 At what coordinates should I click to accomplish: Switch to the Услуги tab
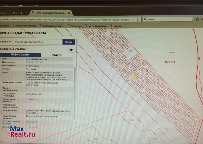(x=57, y=55)
